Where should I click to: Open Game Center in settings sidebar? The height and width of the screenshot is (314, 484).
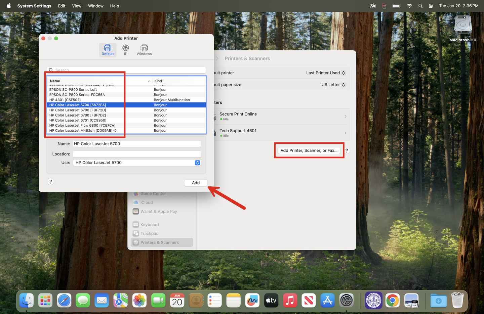click(162, 193)
